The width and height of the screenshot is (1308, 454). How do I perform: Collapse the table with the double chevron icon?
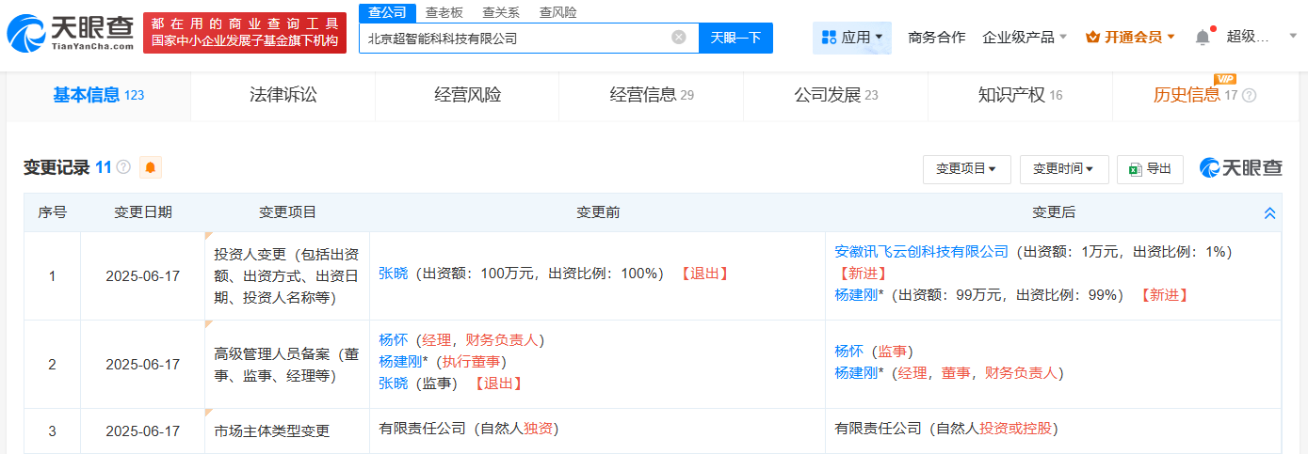[1269, 213]
